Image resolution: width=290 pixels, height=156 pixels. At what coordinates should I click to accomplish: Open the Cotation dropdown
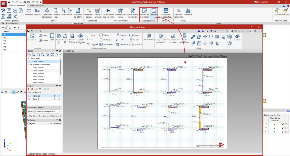click(x=136, y=44)
